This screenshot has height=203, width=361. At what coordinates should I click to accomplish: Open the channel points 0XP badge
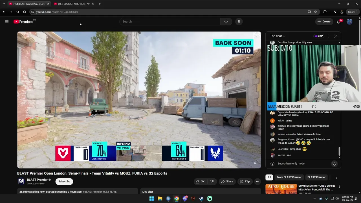tap(318, 36)
